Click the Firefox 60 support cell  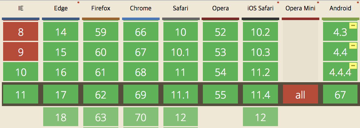click(101, 51)
